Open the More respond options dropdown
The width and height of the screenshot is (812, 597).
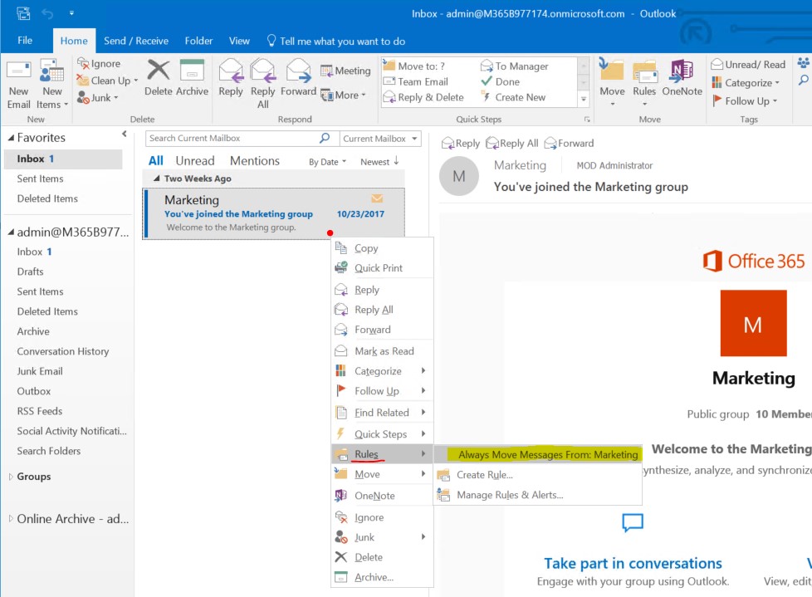pos(344,95)
